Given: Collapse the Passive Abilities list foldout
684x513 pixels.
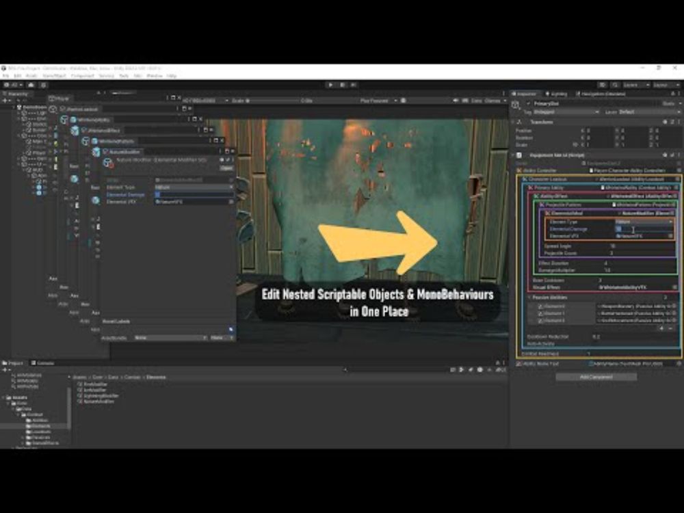Looking at the screenshot, I should tap(529, 298).
